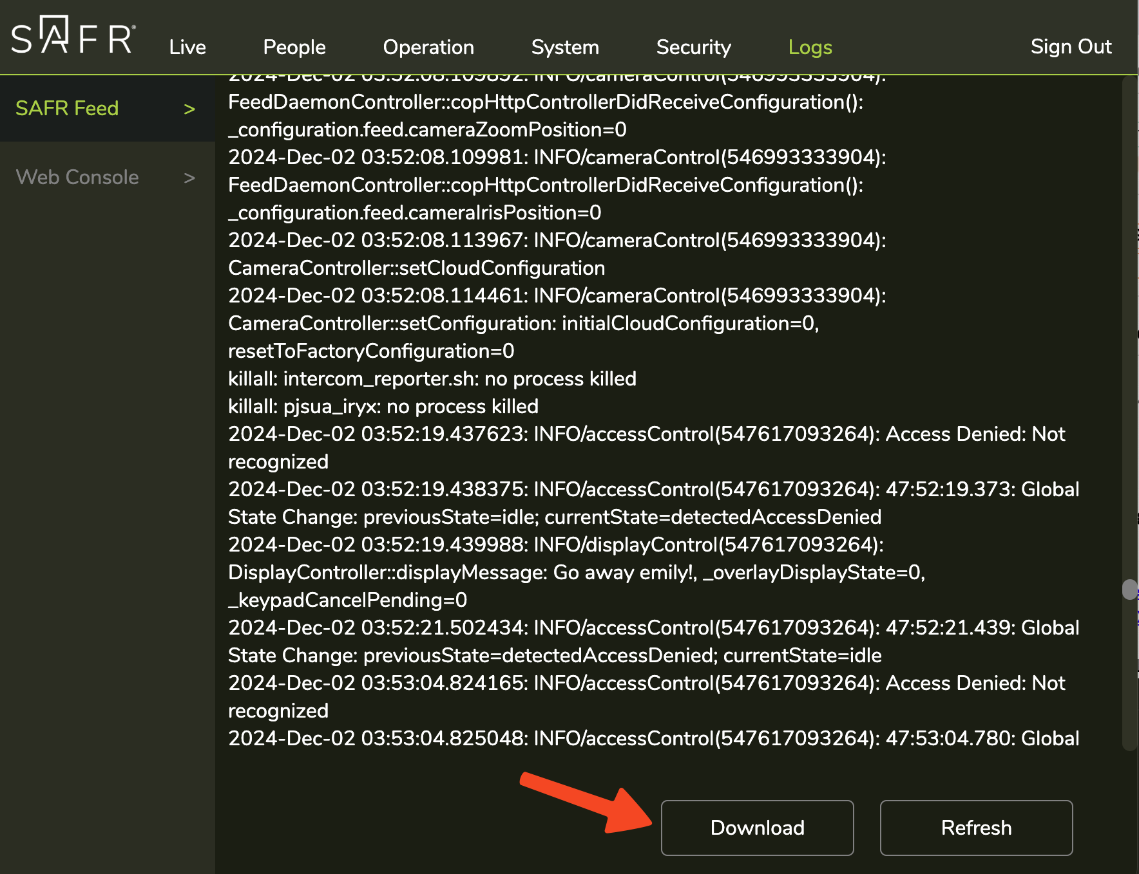
Task: Click the 'killall: intercom_reporter.sh' log line
Action: pos(432,378)
